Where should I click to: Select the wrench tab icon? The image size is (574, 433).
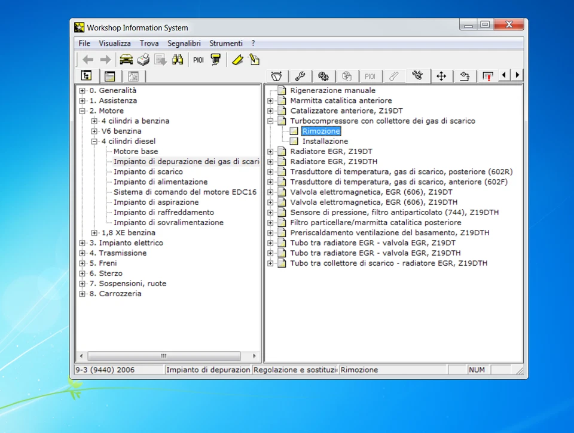pyautogui.click(x=300, y=76)
